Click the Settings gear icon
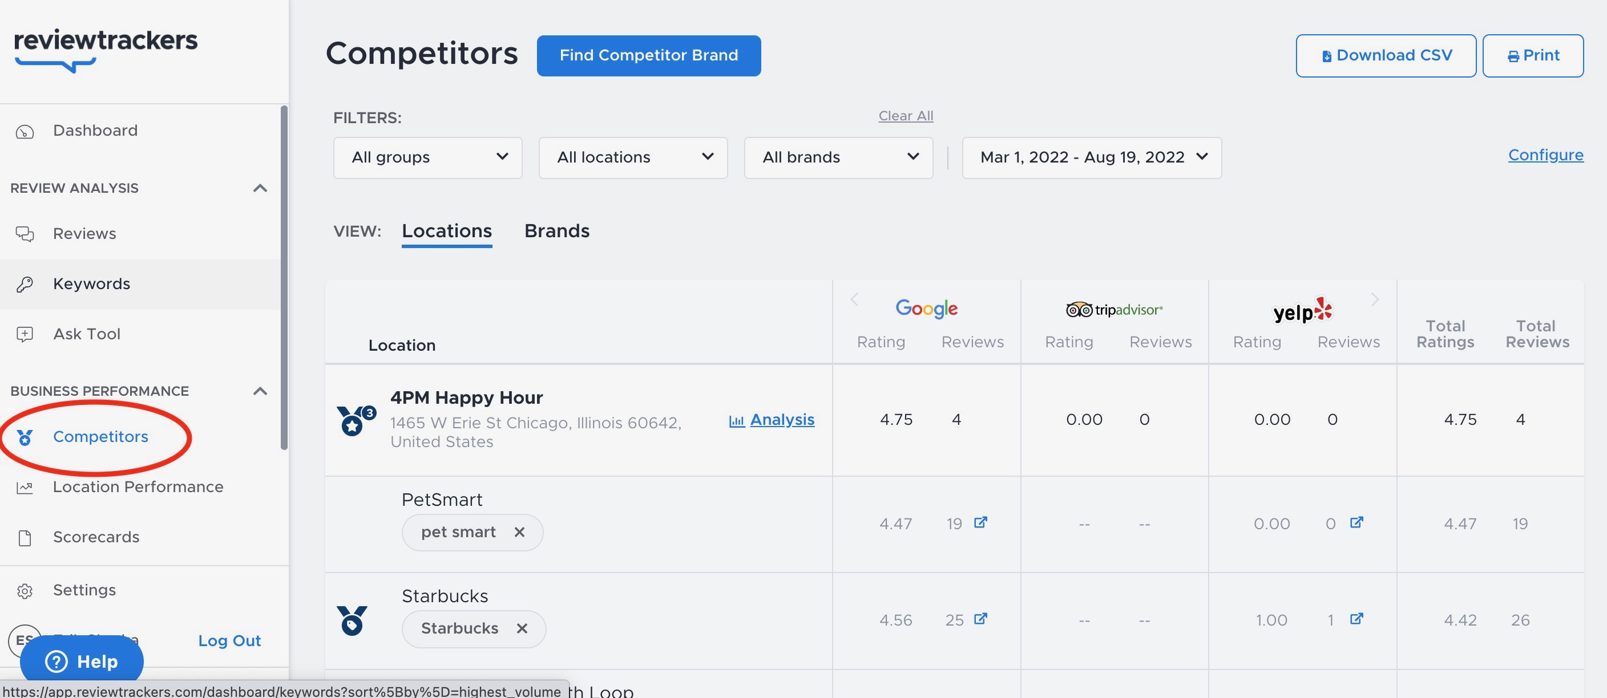This screenshot has height=698, width=1607. coord(25,590)
